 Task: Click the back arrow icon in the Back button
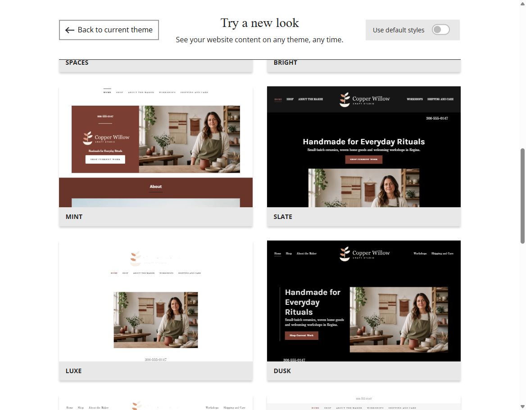point(69,30)
